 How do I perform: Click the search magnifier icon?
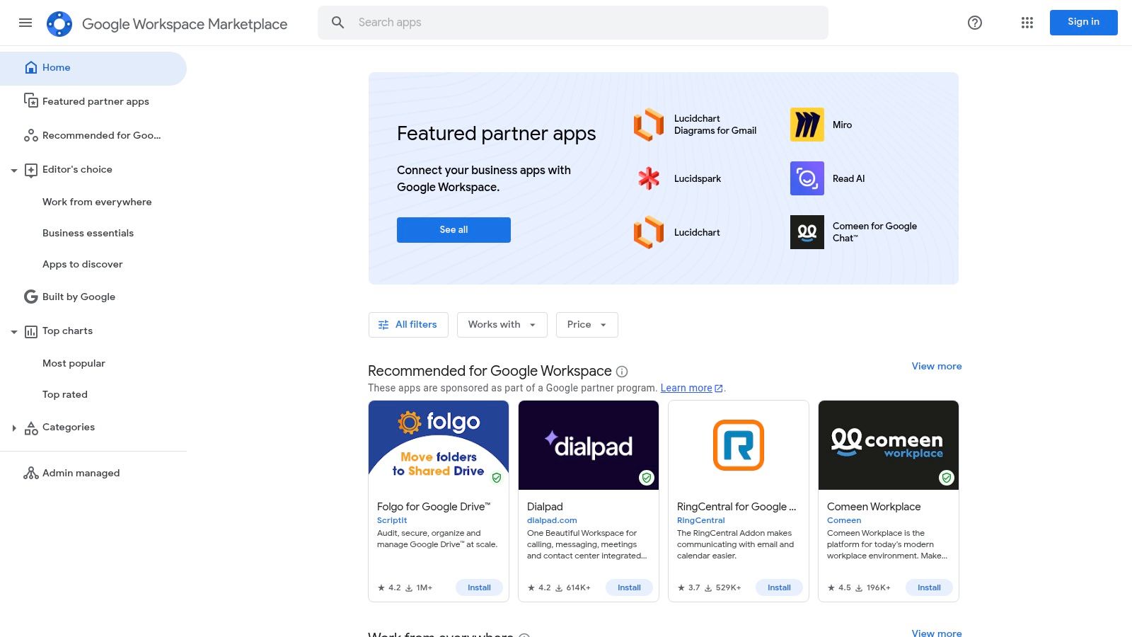[x=338, y=23]
